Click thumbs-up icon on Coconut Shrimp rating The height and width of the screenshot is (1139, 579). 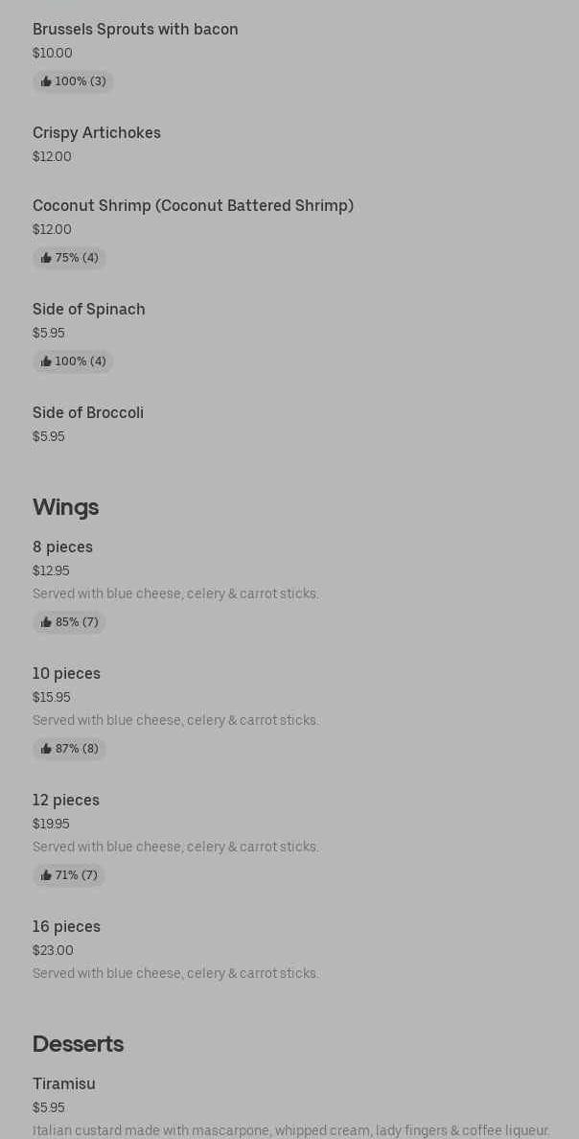click(x=46, y=259)
